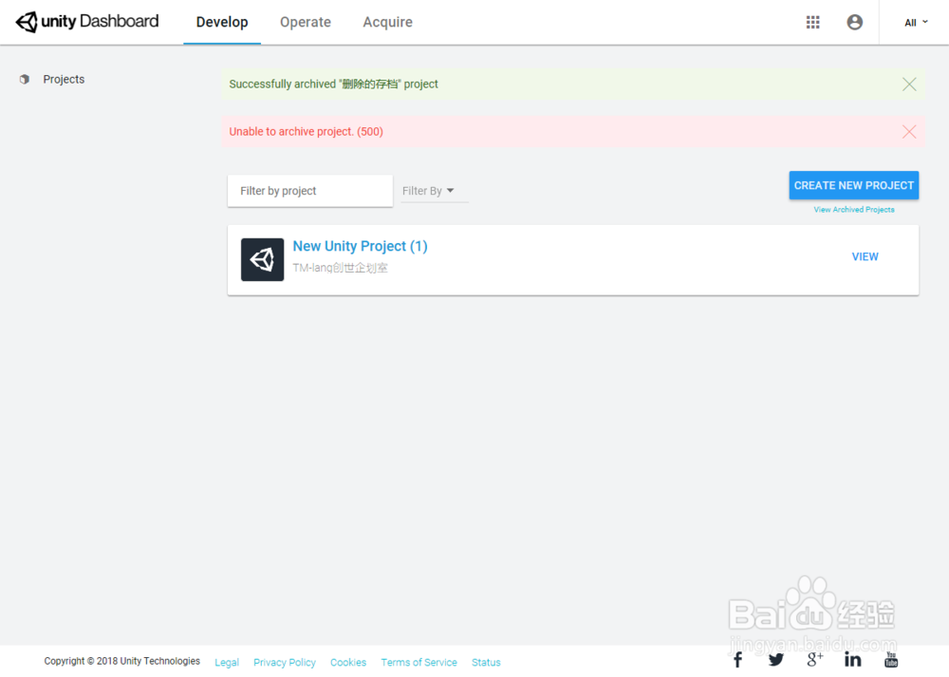Click the Successfully archived project message text

click(333, 85)
